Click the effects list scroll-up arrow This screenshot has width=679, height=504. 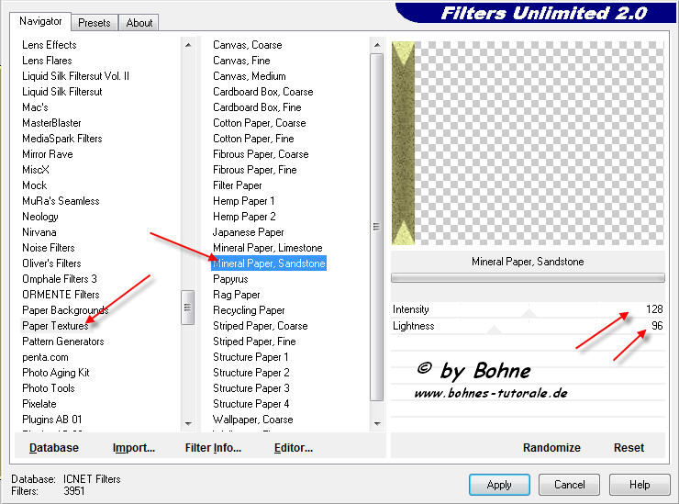coord(376,45)
